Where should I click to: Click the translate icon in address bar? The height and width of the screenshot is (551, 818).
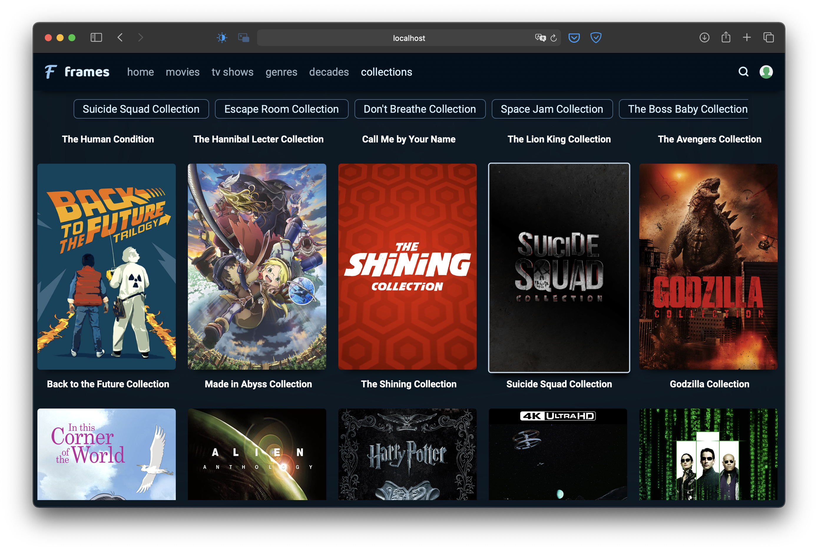pyautogui.click(x=540, y=38)
